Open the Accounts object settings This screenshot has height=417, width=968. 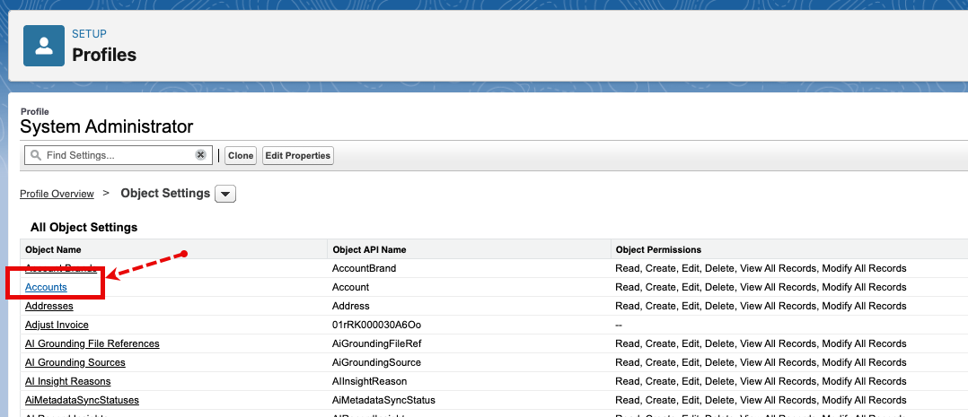(x=47, y=288)
